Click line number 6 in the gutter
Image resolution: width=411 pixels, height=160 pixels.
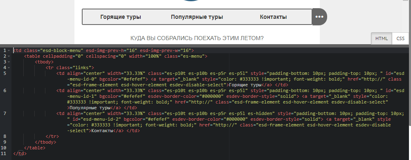(5, 90)
